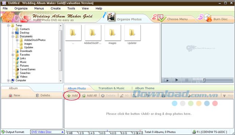
Task: Expand the AdobeStockPhotos tree node
Action: click(x=17, y=40)
